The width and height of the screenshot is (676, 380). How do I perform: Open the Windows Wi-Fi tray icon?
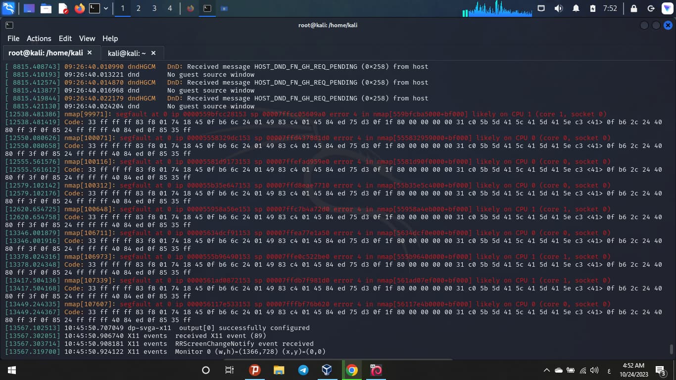coord(583,370)
